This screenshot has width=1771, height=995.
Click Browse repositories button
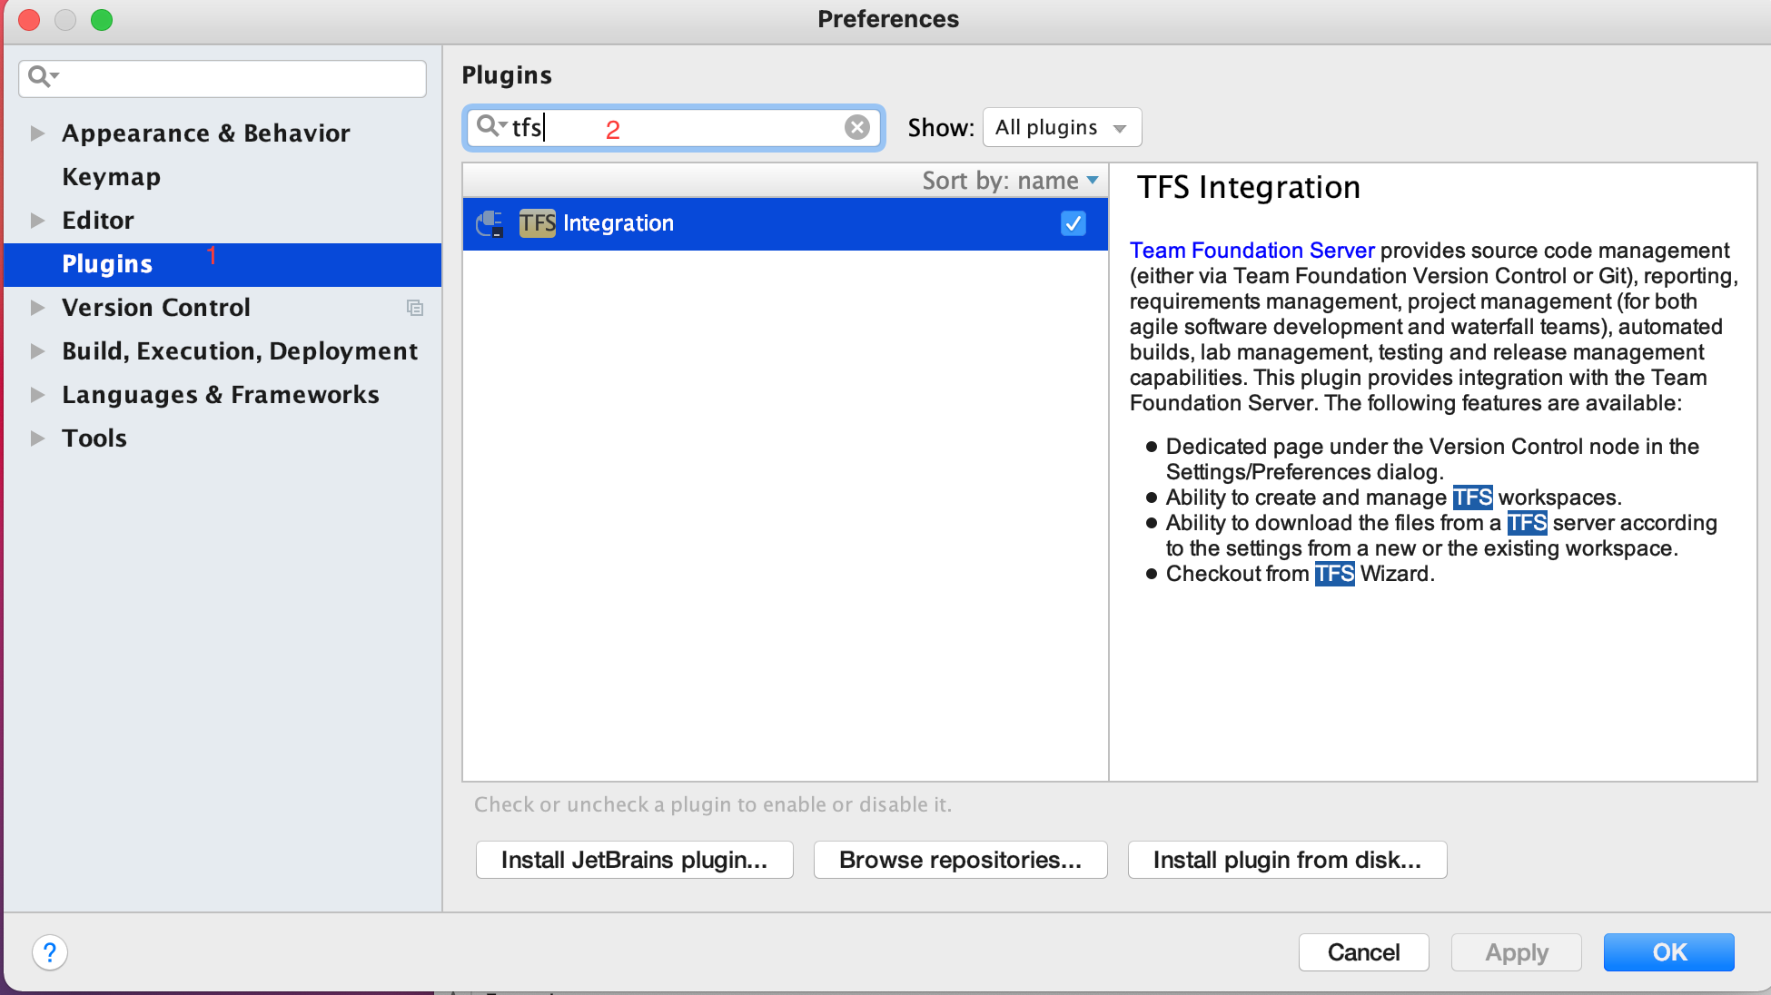960,860
